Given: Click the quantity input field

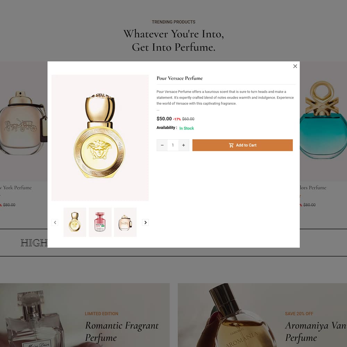Looking at the screenshot, I should 173,145.
